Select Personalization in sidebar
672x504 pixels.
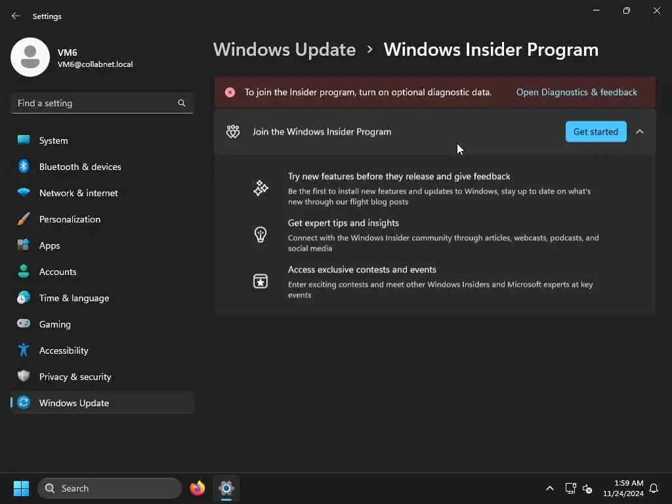102,219
